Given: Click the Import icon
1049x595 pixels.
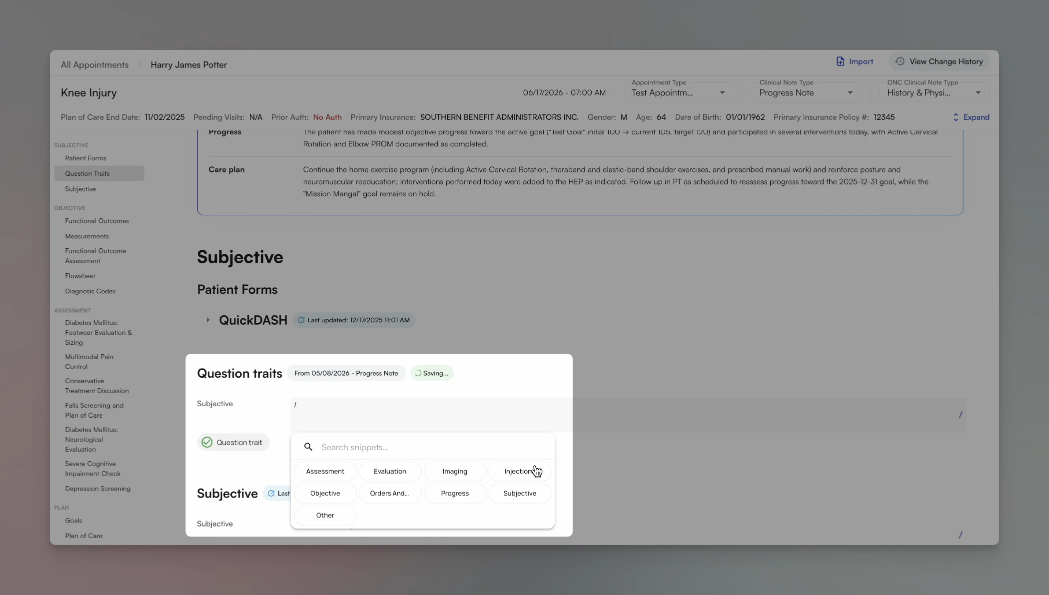Looking at the screenshot, I should coord(840,61).
